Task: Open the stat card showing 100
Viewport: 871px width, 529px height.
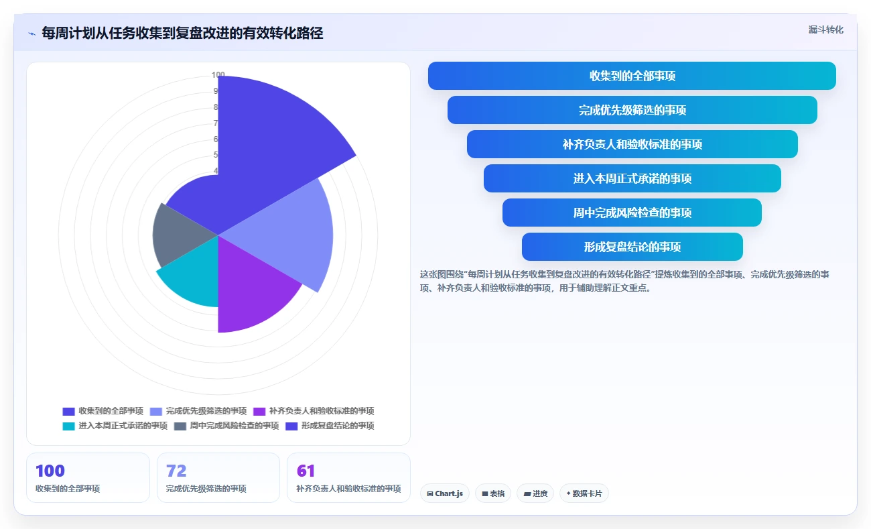Action: pos(88,477)
